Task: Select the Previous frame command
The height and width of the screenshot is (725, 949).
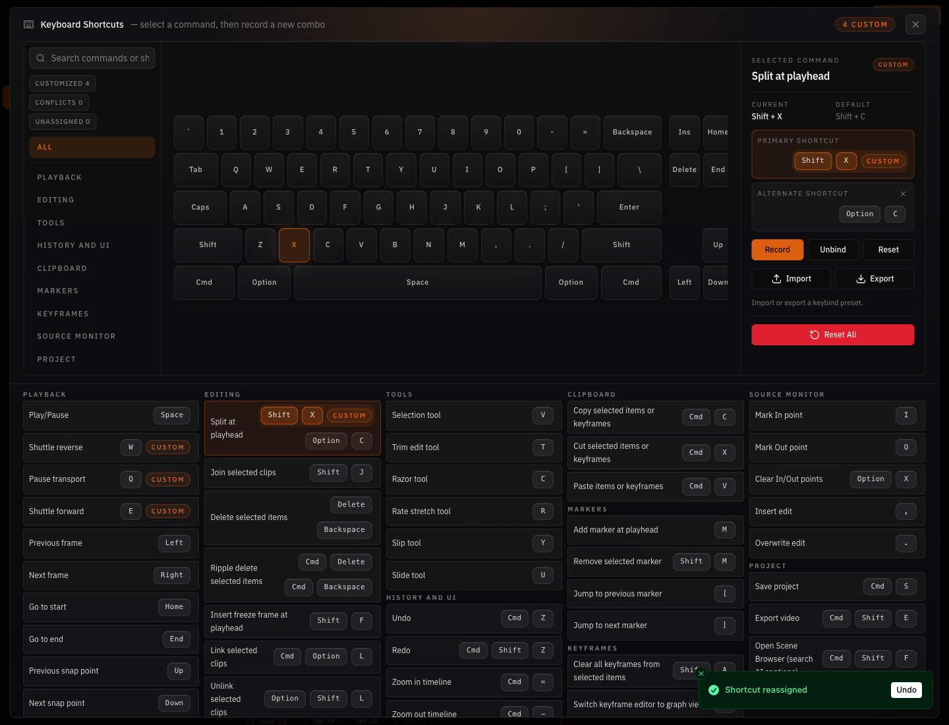Action: tap(111, 543)
